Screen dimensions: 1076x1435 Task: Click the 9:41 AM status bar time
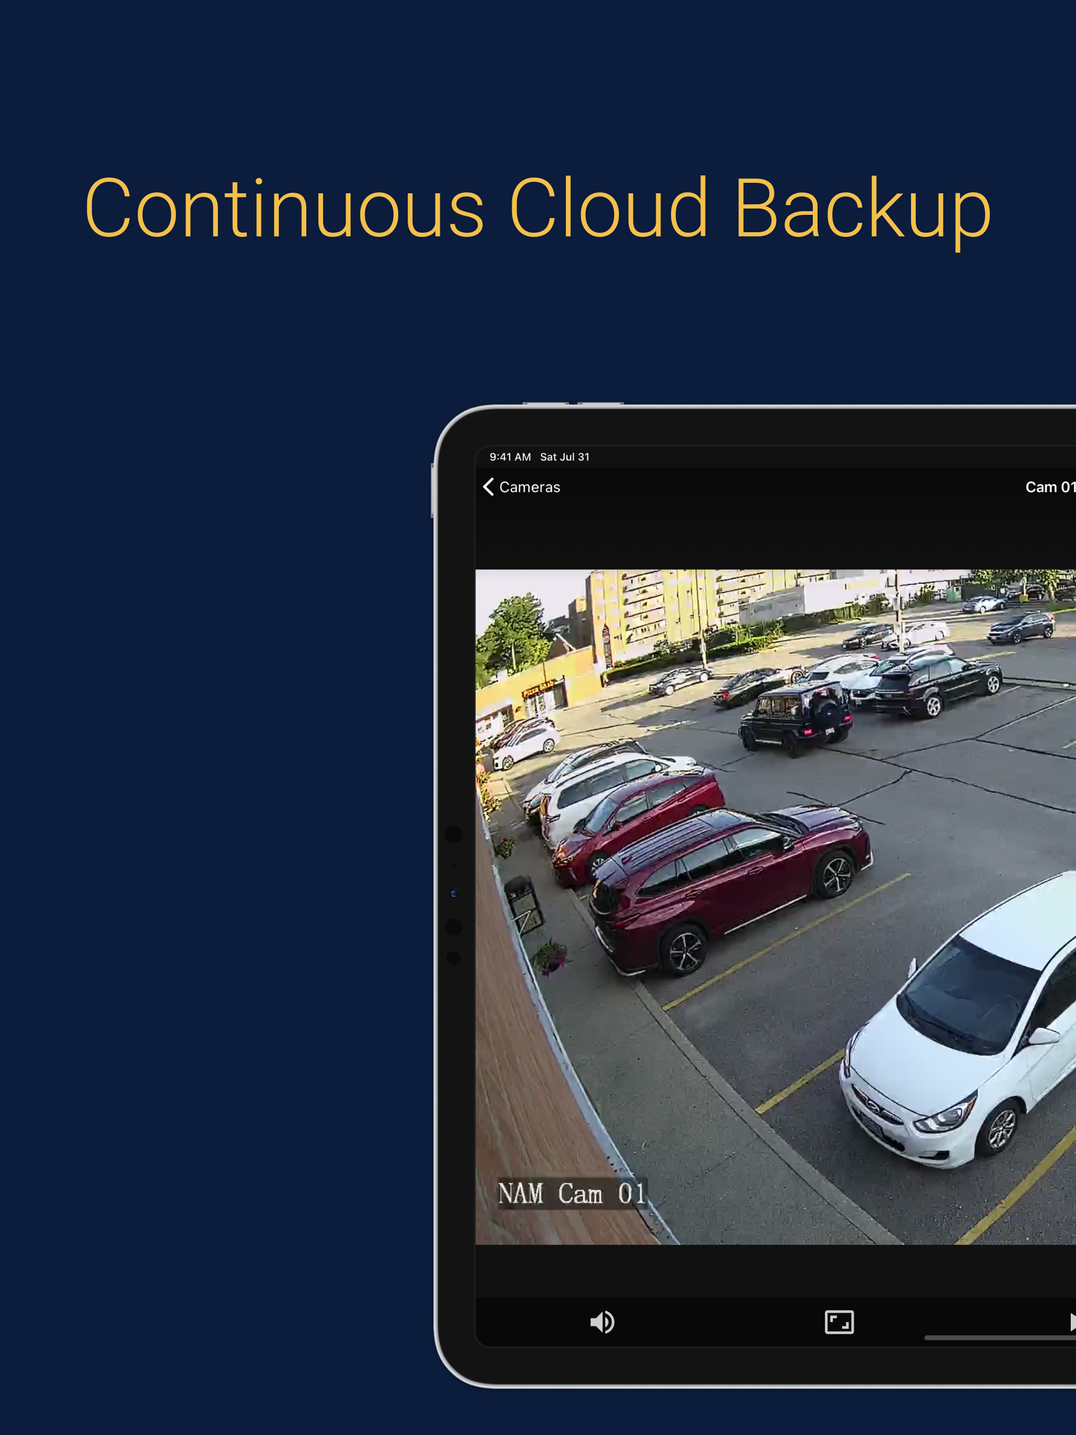pos(510,456)
